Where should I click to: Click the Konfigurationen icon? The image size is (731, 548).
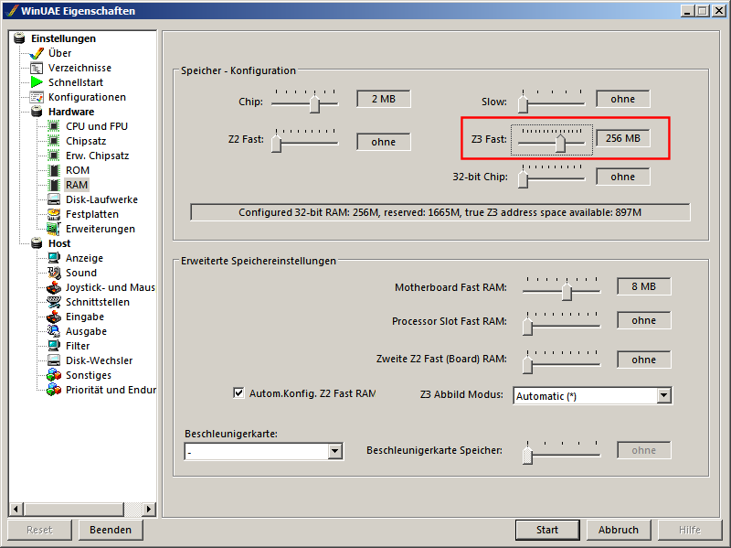click(37, 97)
